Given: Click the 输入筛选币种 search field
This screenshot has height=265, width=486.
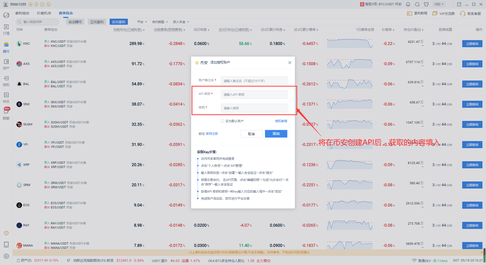Looking at the screenshot, I should pyautogui.click(x=37, y=22).
